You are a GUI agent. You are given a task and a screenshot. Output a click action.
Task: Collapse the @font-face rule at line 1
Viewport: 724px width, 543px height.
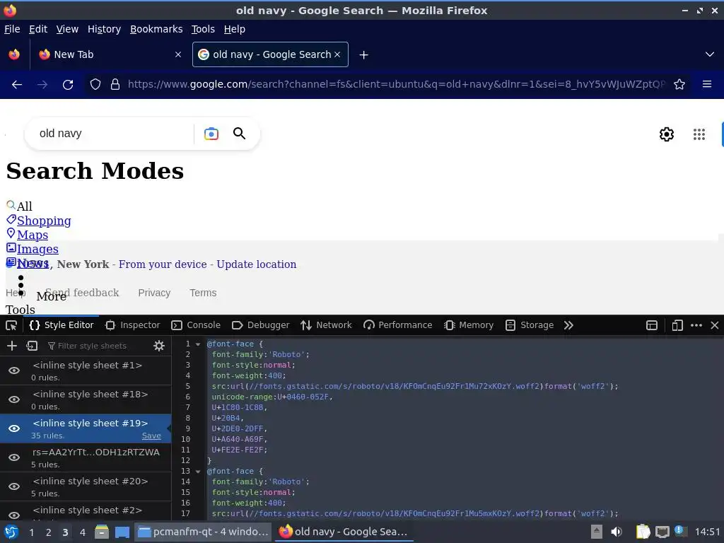198,344
